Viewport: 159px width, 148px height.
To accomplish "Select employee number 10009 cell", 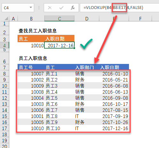I will click(x=31, y=86).
